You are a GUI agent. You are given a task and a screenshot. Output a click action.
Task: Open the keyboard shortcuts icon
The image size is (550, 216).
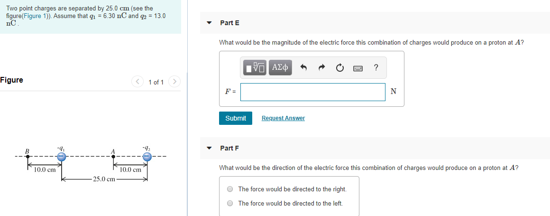[x=358, y=68]
